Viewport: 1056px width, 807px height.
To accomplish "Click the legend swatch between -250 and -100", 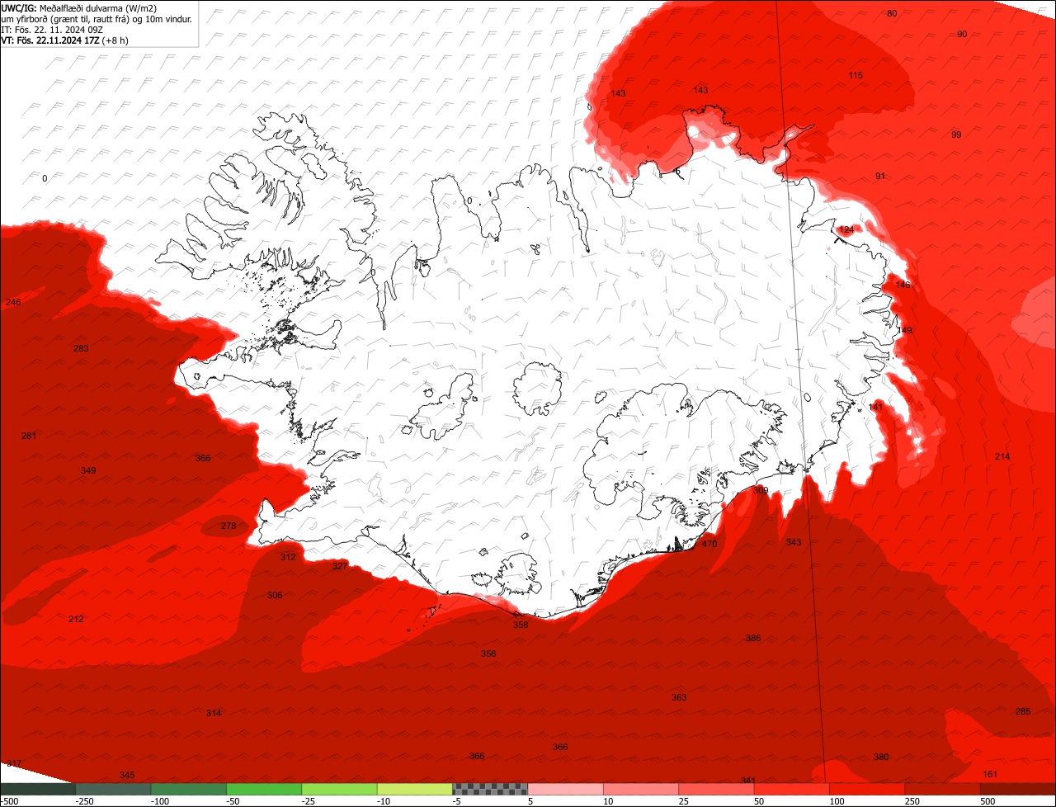I will point(113,789).
